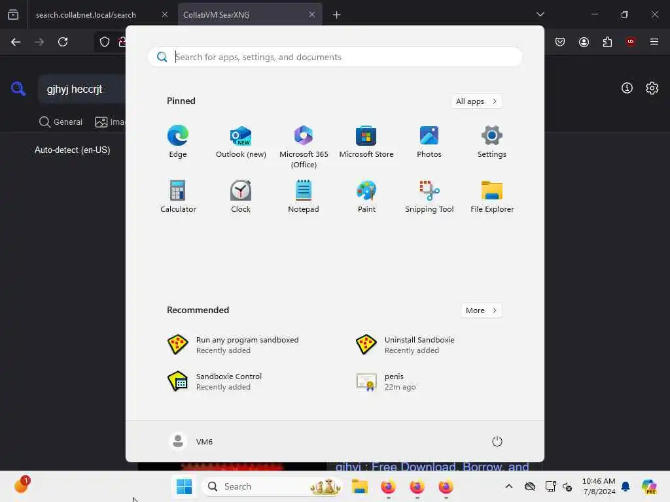Click the Windows Start button on taskbar
The width and height of the screenshot is (670, 502).
click(x=184, y=486)
